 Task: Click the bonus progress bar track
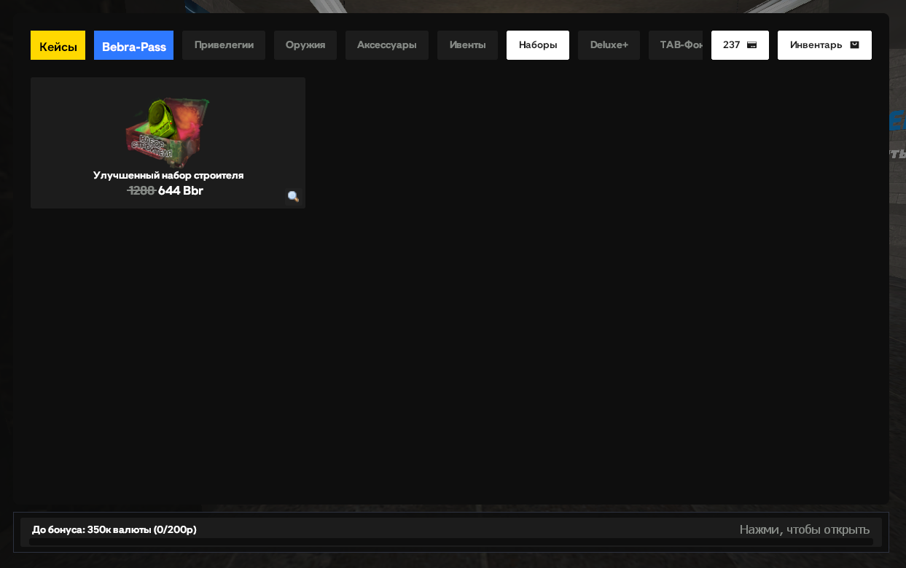(x=451, y=542)
